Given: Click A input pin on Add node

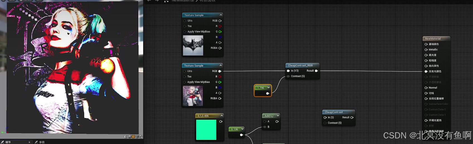Looking at the screenshot, I should click(265, 121).
